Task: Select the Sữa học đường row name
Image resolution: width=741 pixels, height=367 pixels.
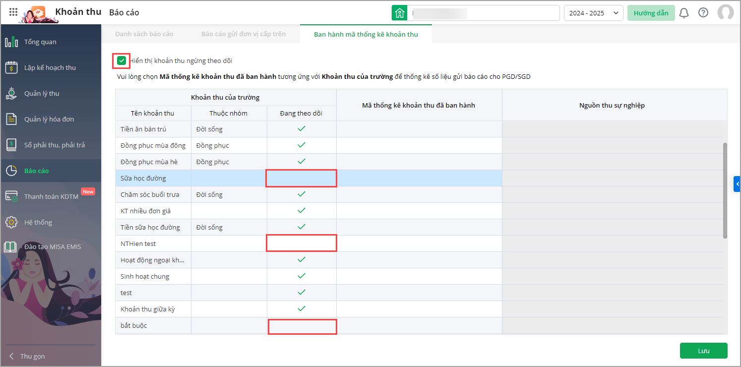Action: (x=143, y=179)
